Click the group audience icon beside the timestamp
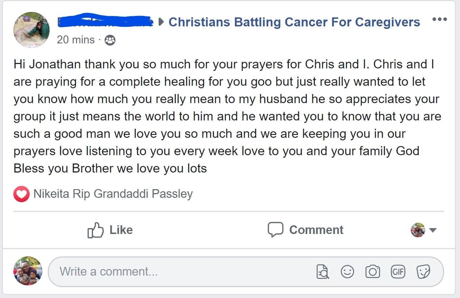This screenshot has width=460, height=298. (x=110, y=40)
